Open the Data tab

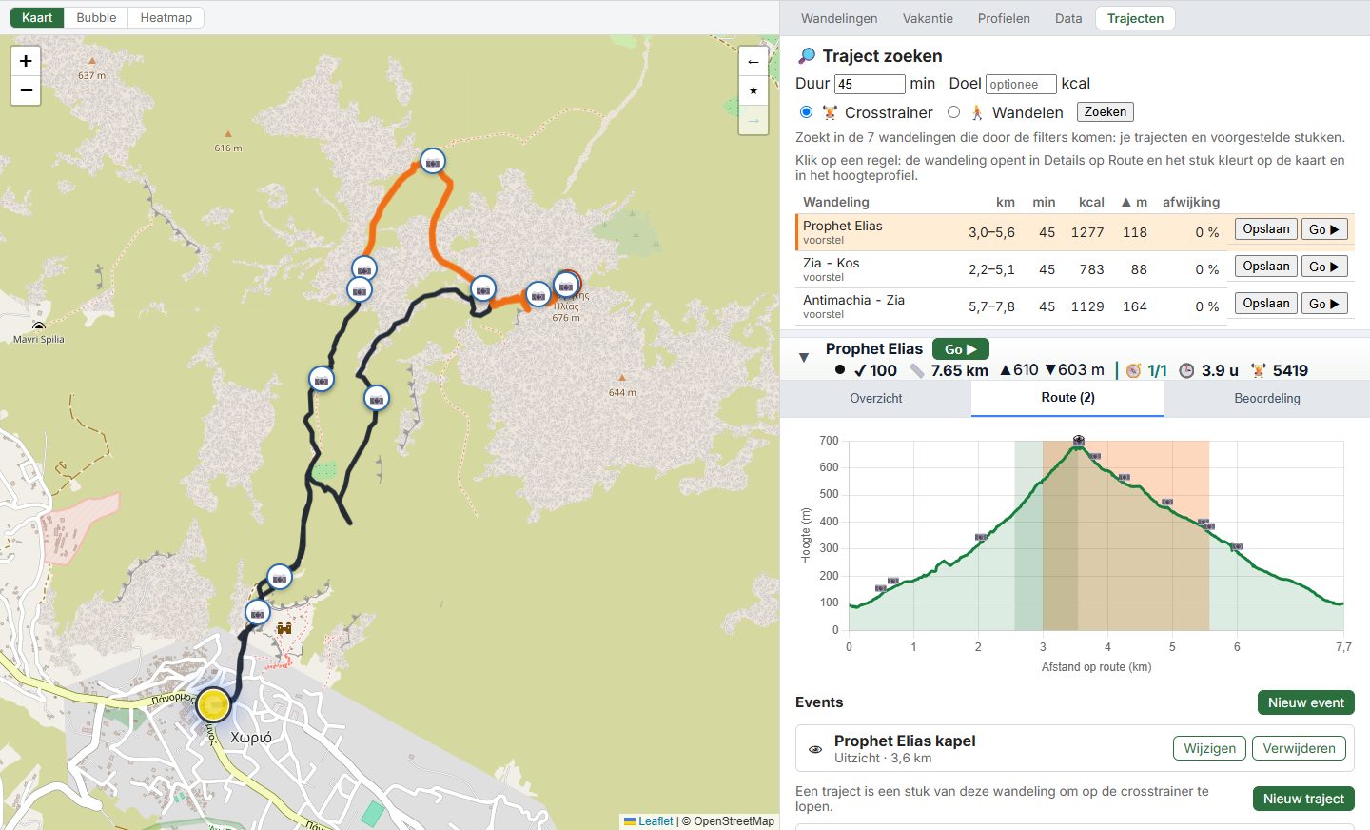[x=1068, y=18]
